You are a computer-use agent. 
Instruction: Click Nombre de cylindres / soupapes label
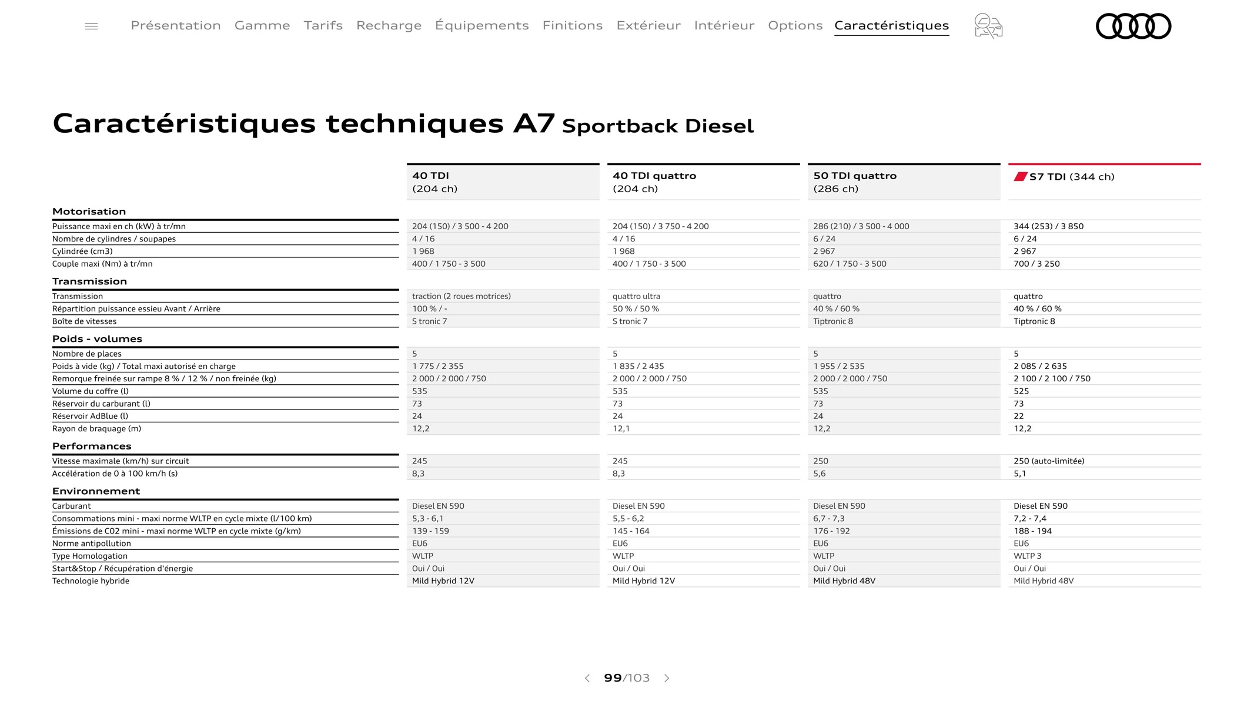(114, 239)
